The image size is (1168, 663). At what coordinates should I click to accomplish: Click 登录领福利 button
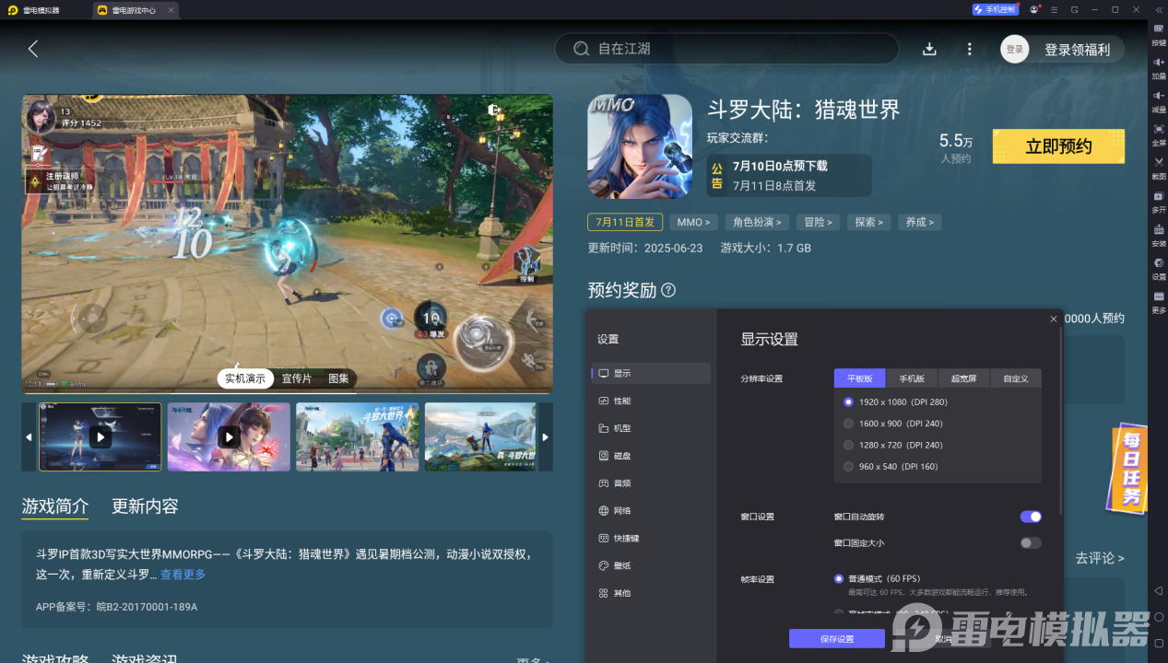tap(1077, 50)
